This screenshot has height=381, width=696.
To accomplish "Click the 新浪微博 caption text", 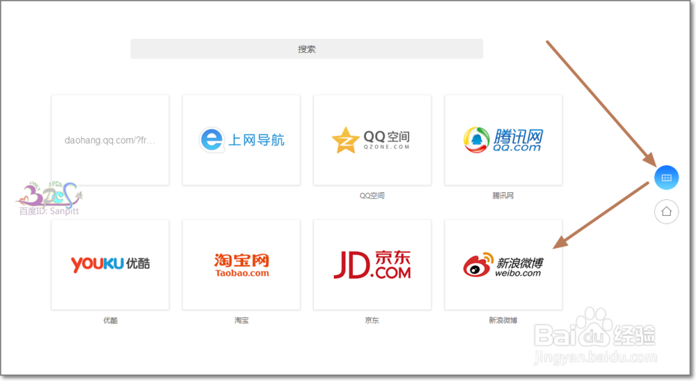I will coord(503,320).
